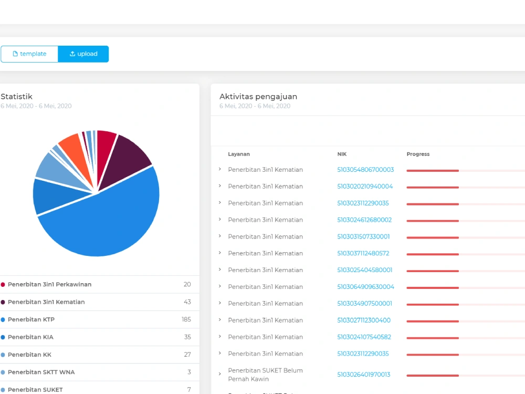This screenshot has width=525, height=394.
Task: Expand row with NIK 5103031507330001
Action: tap(219, 236)
